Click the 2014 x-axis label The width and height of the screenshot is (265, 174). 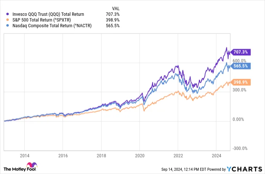pyautogui.click(x=25, y=156)
